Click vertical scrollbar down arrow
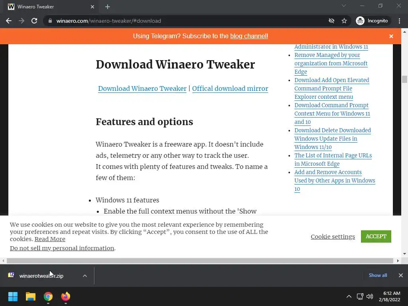Viewport: 408px width, 306px height. [x=404, y=254]
